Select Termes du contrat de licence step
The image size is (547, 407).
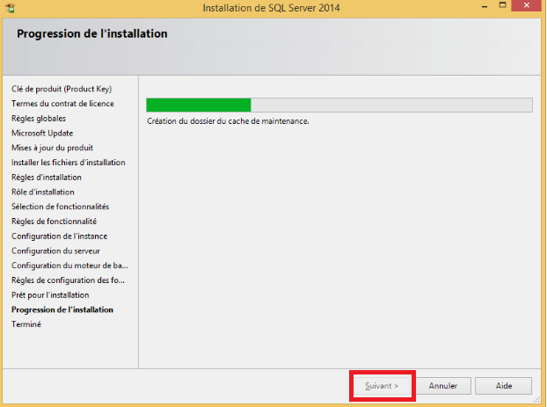tap(62, 104)
